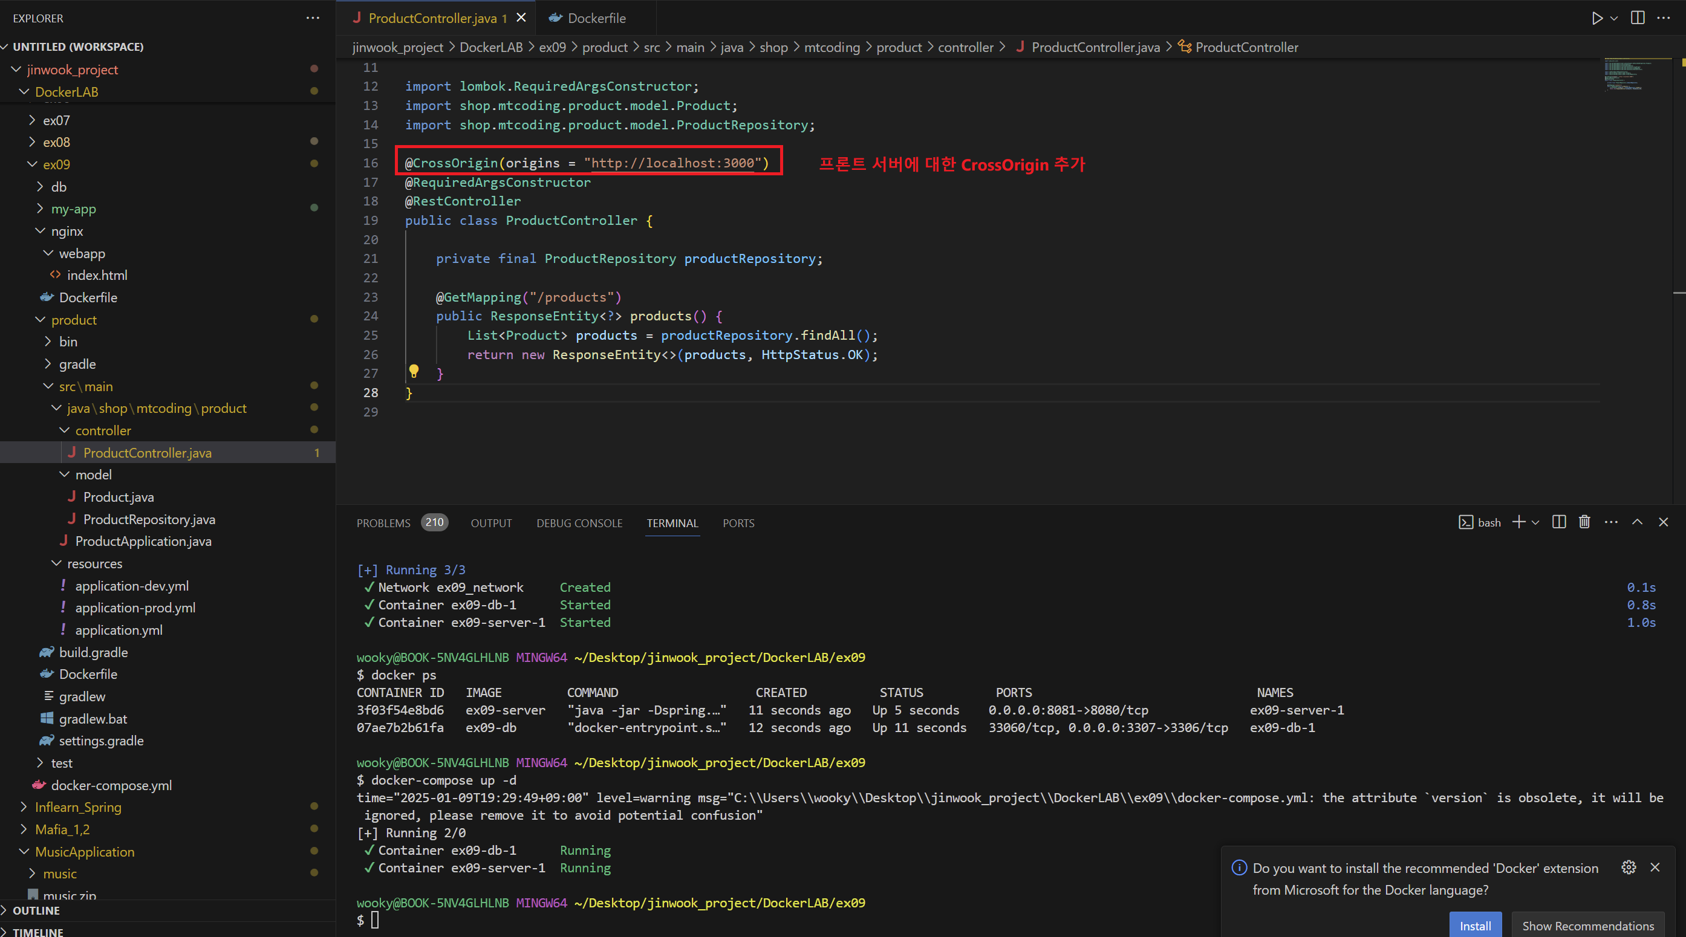1686x937 pixels.
Task: Open the notification gear settings icon
Action: pyautogui.click(x=1629, y=867)
